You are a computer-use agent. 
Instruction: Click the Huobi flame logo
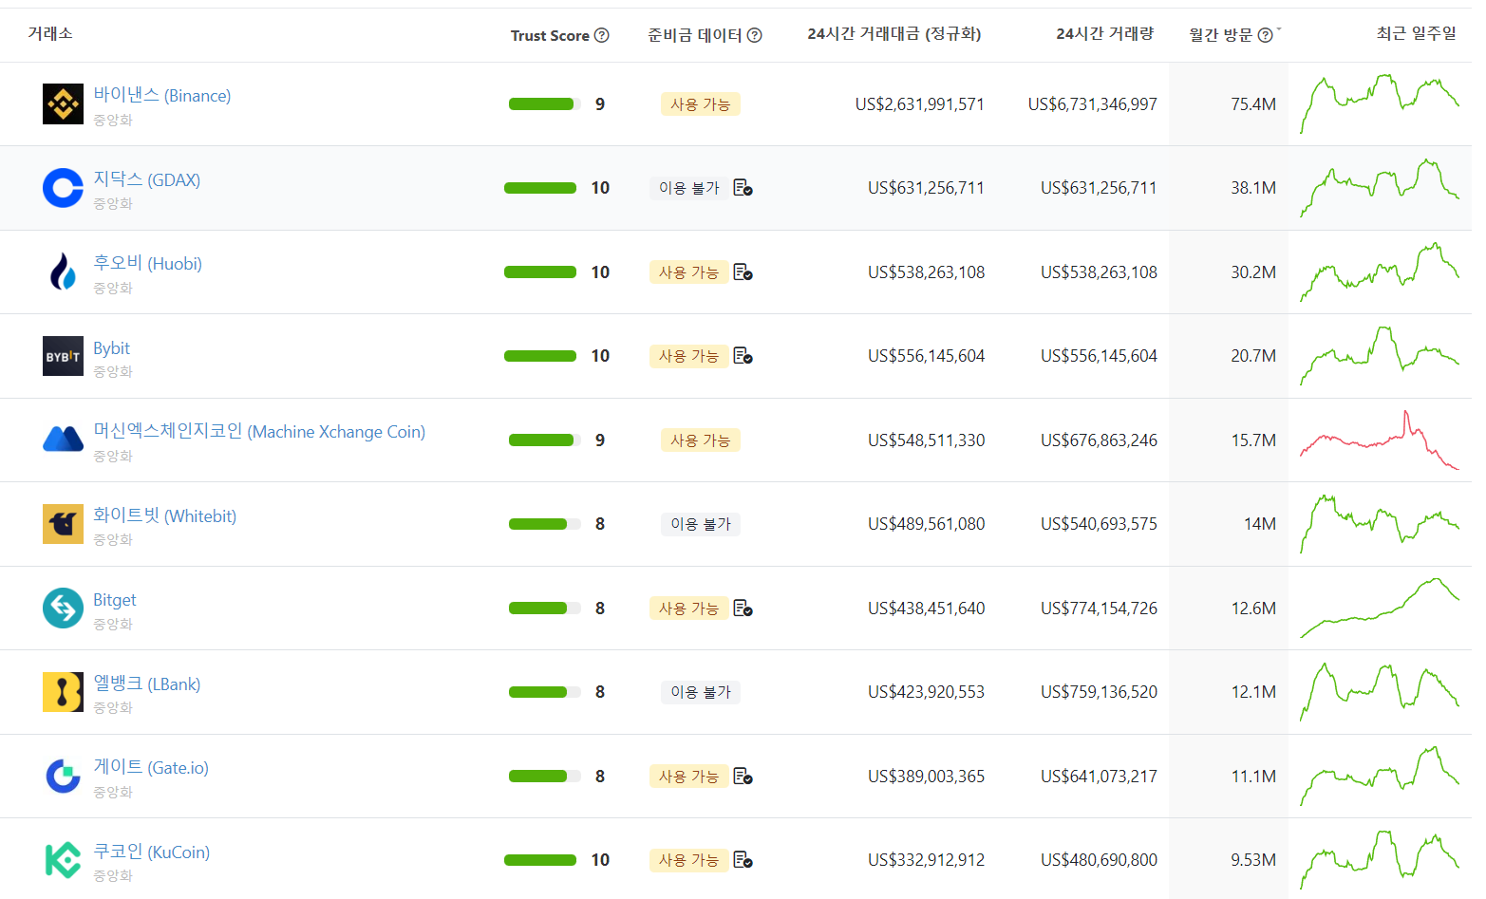63,272
